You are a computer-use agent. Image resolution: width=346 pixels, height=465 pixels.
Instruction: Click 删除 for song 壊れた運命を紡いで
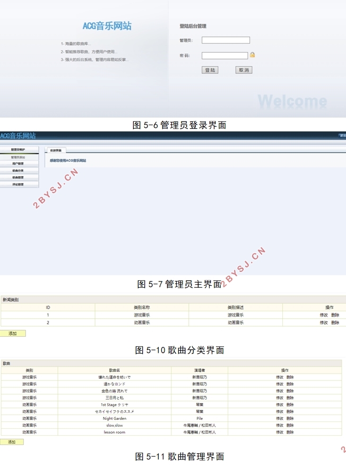pos(290,377)
